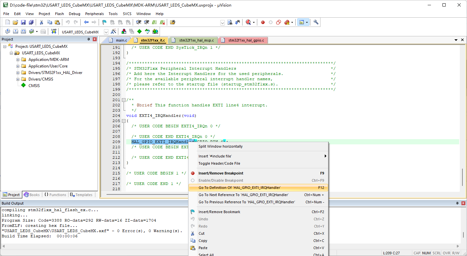The image size is (467, 256).
Task: Pin the Build Output panel
Action: 458,203
